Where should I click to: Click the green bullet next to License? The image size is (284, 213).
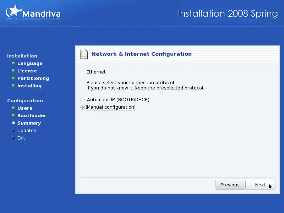point(13,71)
